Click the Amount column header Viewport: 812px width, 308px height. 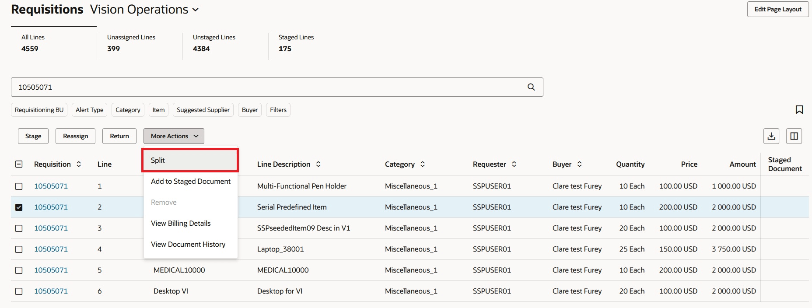[742, 164]
